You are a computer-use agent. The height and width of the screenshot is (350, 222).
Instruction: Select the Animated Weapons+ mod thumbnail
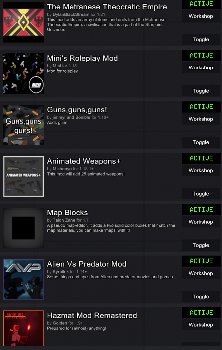pyautogui.click(x=23, y=176)
